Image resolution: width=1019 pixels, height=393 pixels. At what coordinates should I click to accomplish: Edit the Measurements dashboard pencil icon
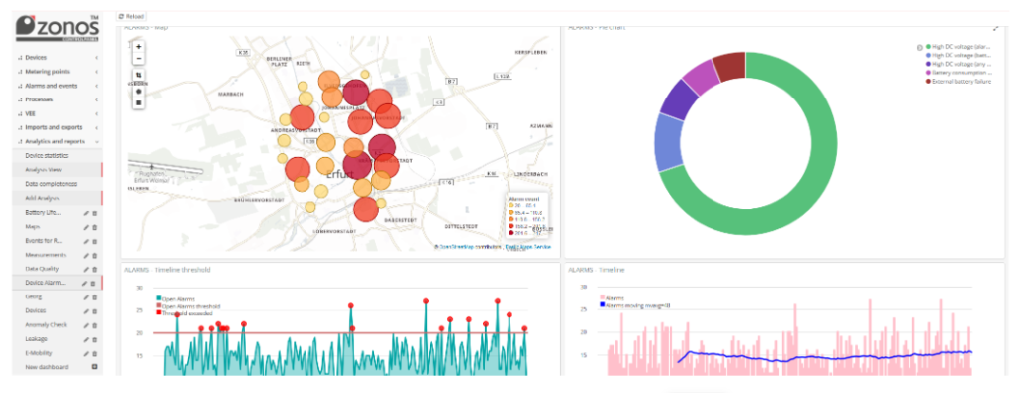[x=86, y=256]
